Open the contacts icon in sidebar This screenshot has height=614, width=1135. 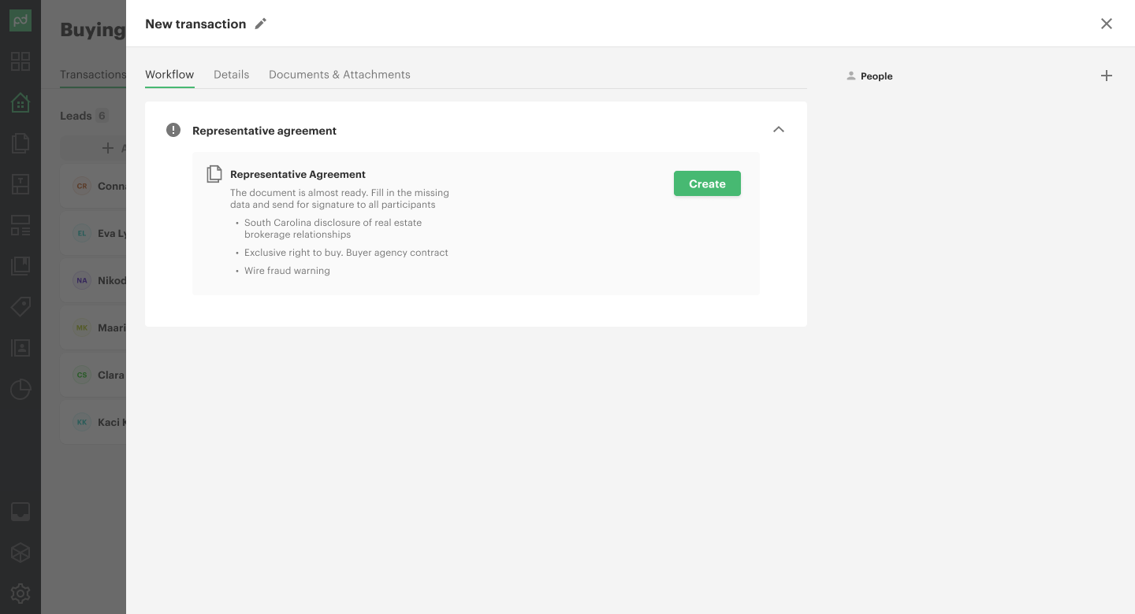click(x=20, y=348)
